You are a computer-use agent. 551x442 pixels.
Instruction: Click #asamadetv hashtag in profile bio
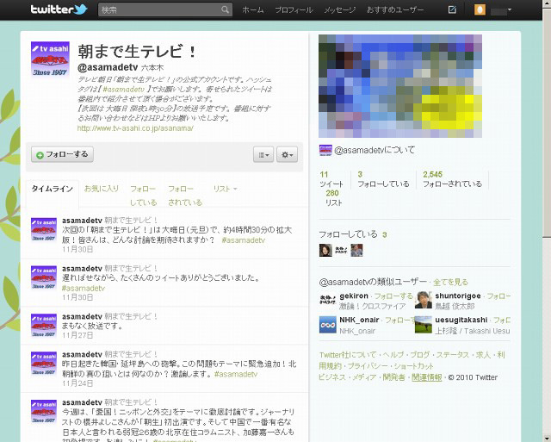tap(124, 90)
